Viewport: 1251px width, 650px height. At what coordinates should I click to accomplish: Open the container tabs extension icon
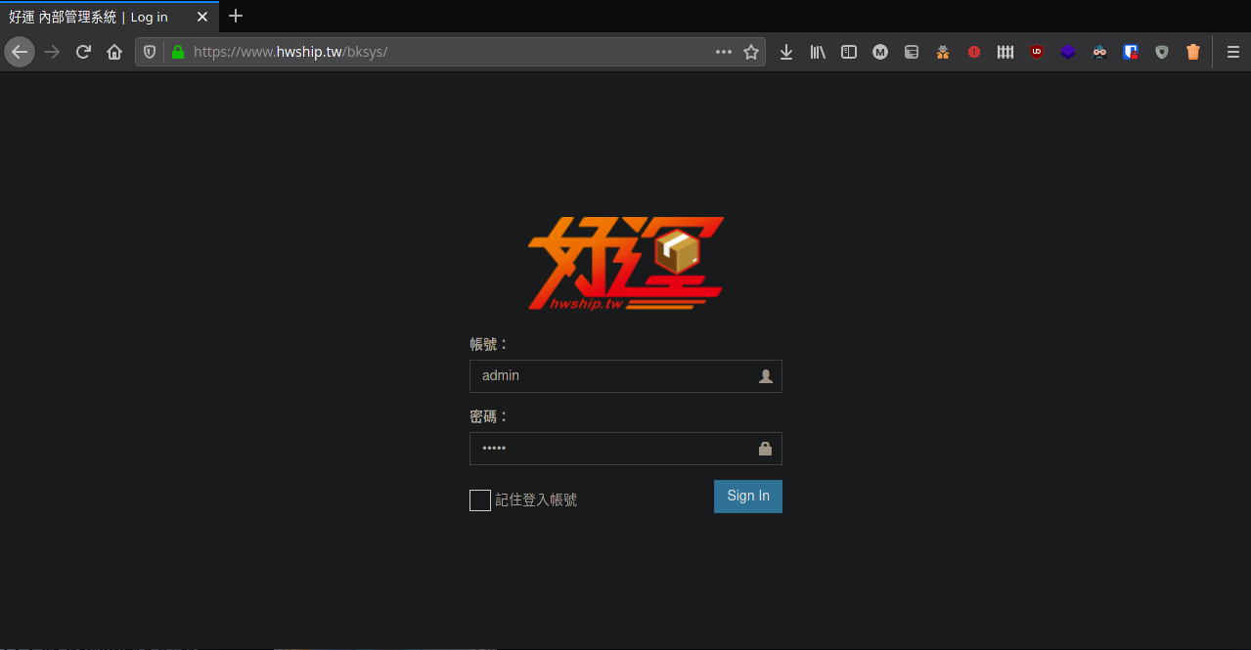[x=912, y=52]
